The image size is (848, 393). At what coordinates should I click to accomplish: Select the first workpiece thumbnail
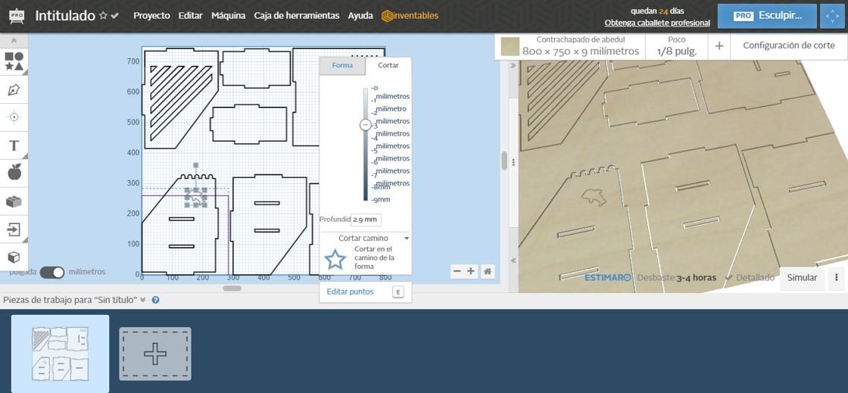click(60, 354)
